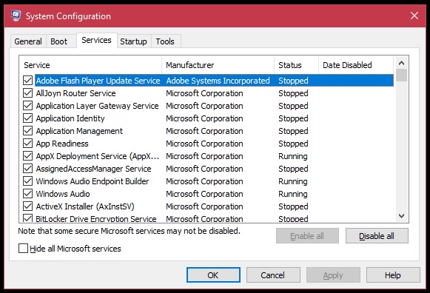Uncheck ActiveX Installer (AxInstSV) checkbox
The width and height of the screenshot is (430, 293).
(27, 206)
